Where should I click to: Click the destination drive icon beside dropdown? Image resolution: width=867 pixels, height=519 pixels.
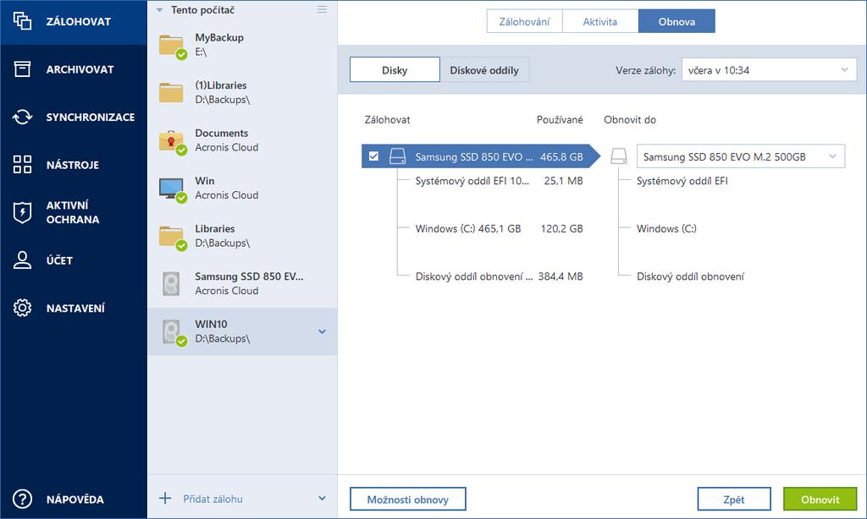pyautogui.click(x=619, y=156)
